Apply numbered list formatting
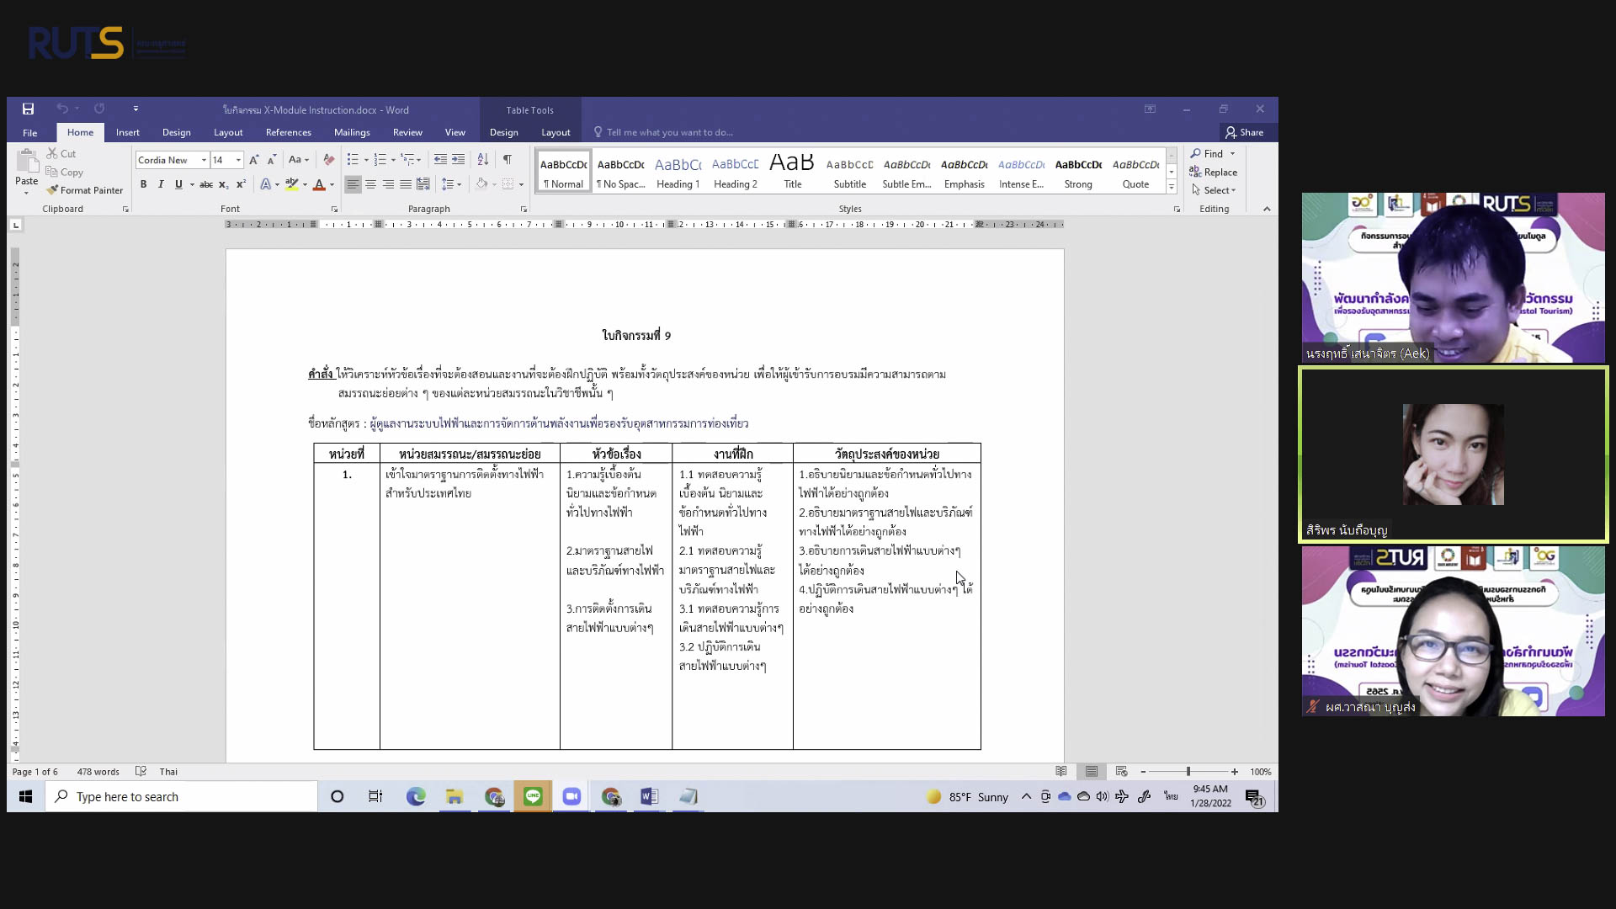 pos(380,159)
